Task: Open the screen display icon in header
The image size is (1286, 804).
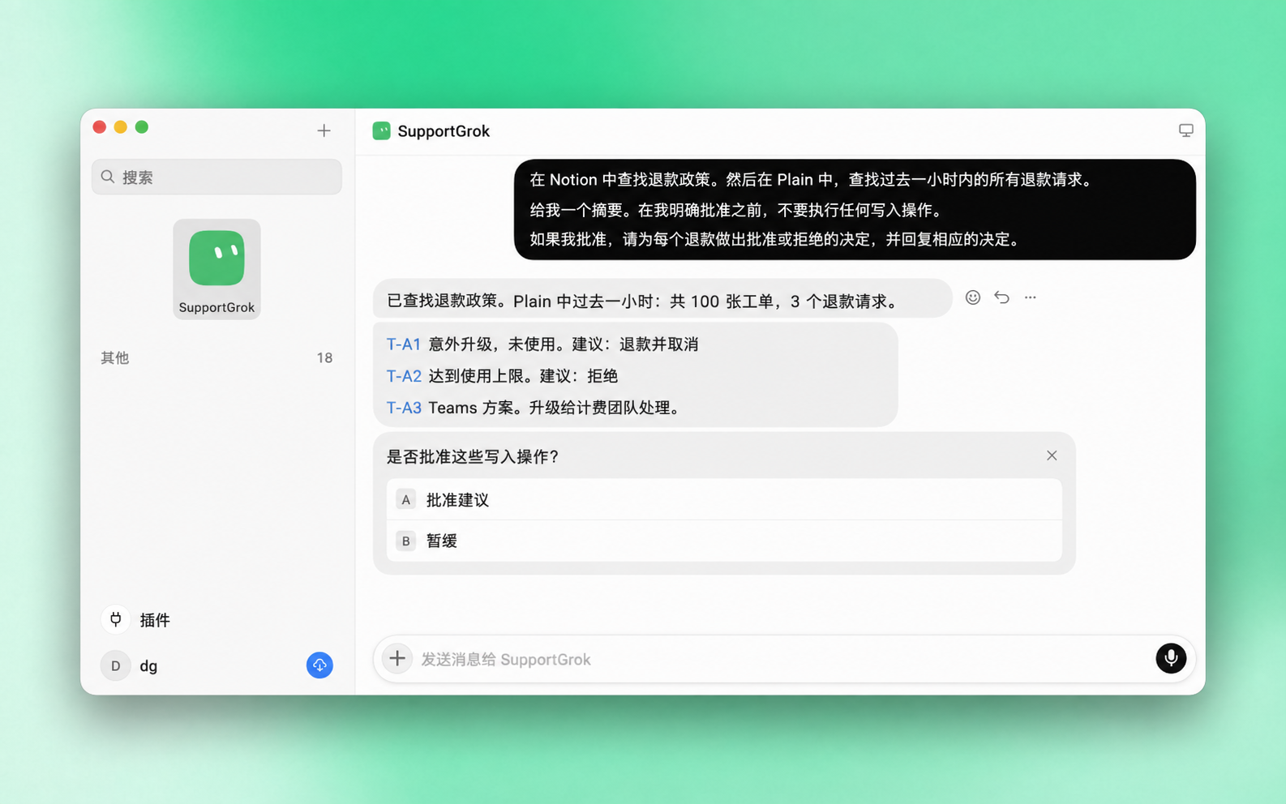Action: 1185,130
